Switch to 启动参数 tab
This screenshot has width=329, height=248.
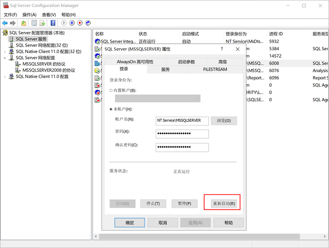click(x=186, y=62)
